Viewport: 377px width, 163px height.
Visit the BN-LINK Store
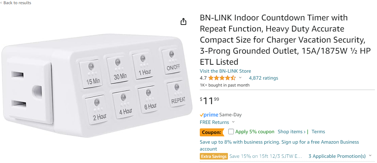tap(225, 71)
